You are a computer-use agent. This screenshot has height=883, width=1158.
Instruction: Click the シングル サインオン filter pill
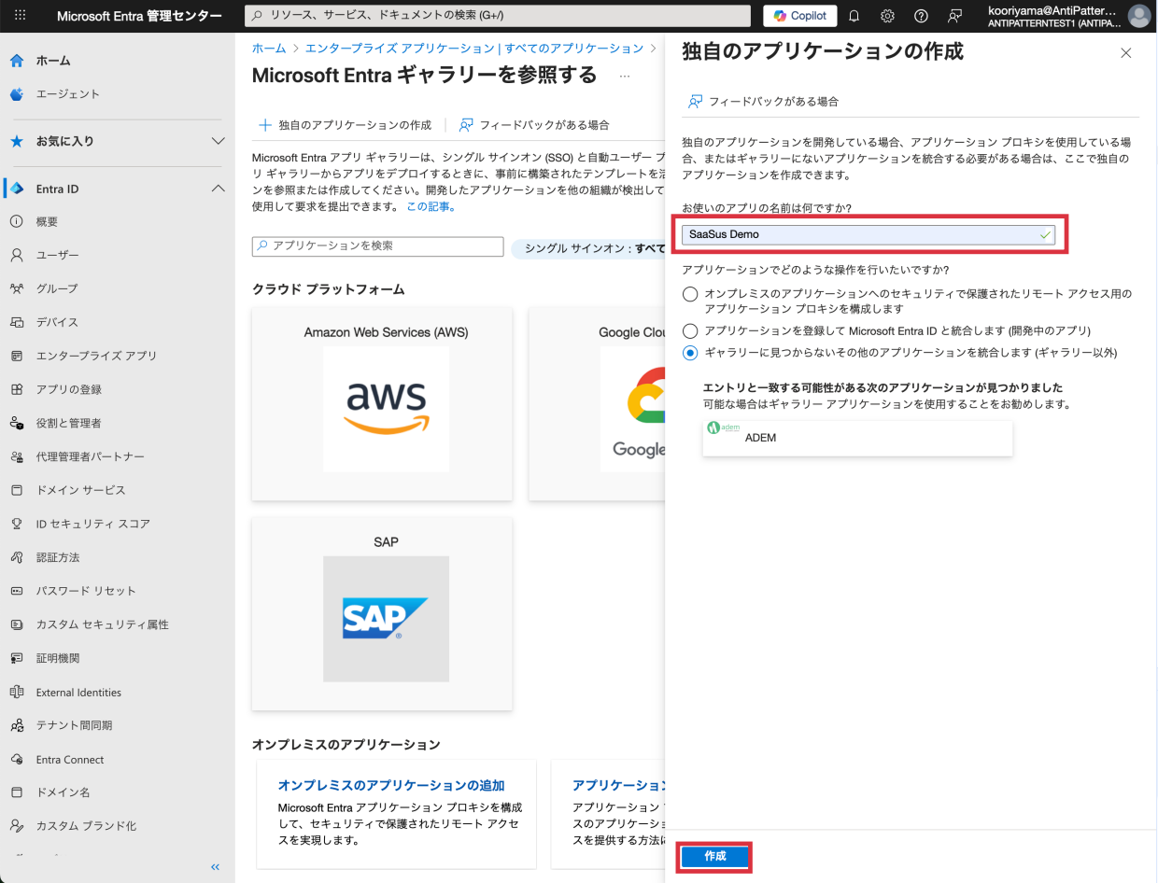point(589,248)
